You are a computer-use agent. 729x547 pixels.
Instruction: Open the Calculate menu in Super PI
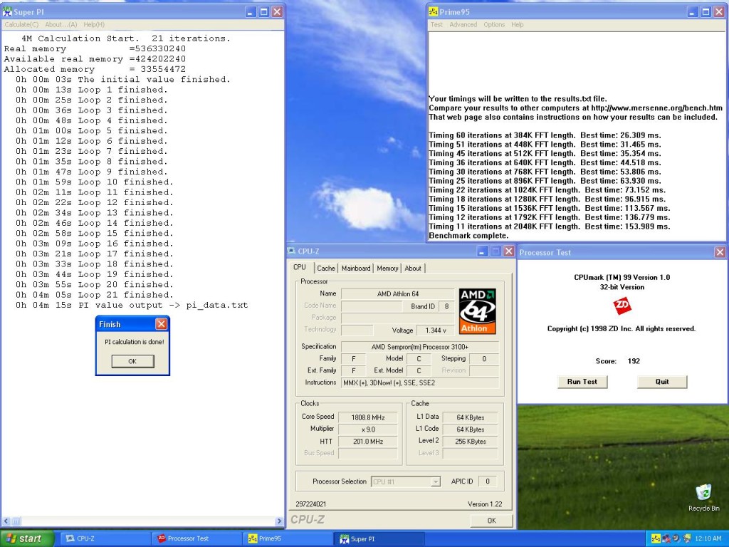point(21,24)
